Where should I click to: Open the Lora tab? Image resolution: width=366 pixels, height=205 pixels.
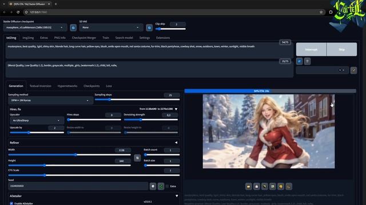pos(109,86)
